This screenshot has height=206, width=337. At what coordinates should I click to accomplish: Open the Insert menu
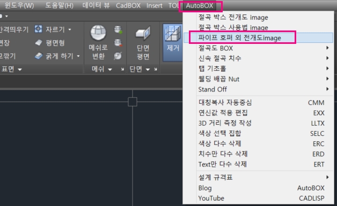pos(155,6)
